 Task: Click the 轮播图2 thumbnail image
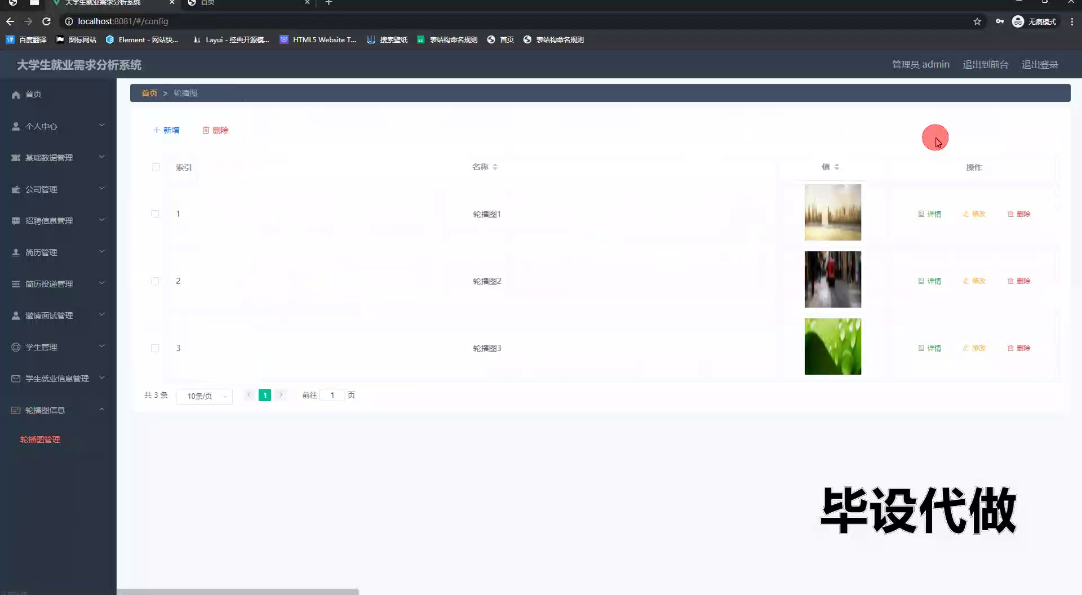833,279
